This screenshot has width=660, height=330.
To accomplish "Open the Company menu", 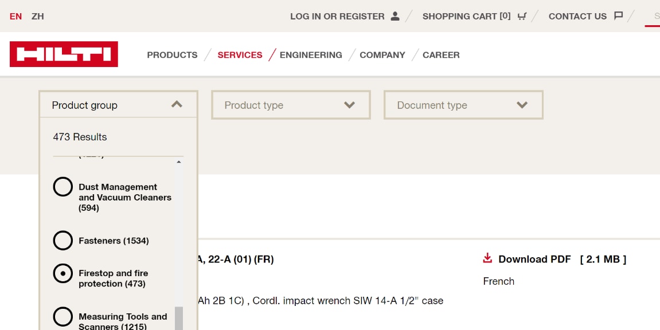I will coord(382,54).
